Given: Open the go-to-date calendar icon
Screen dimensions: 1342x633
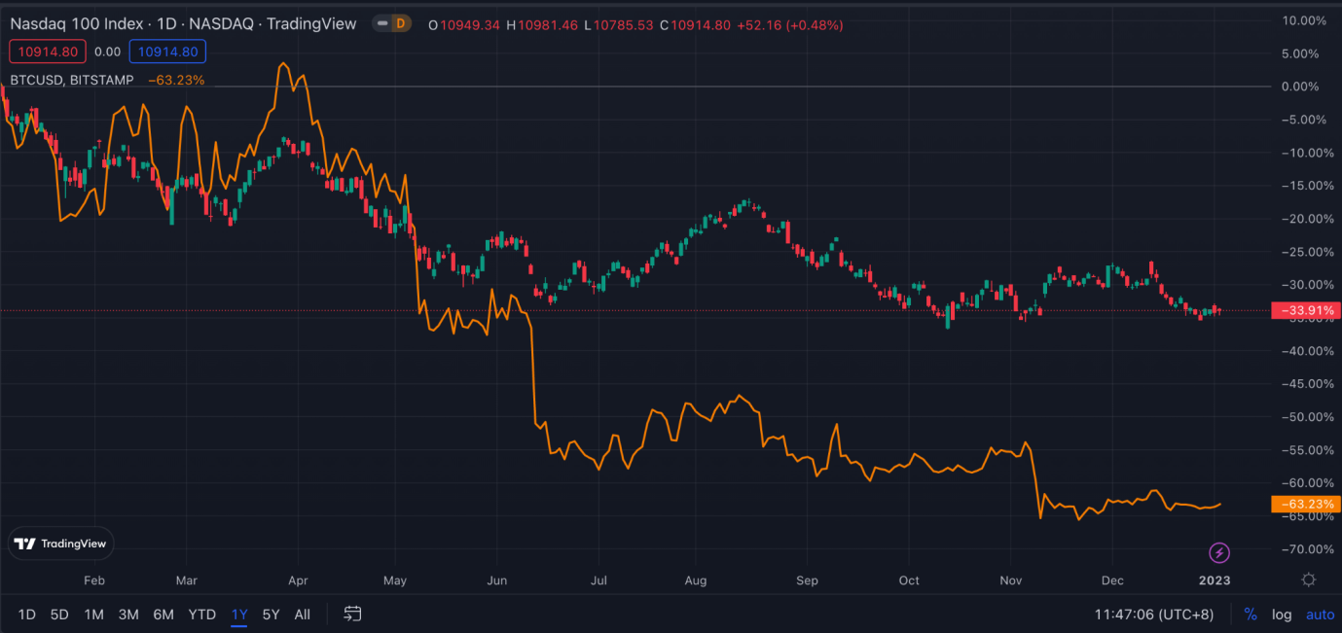Looking at the screenshot, I should [353, 614].
